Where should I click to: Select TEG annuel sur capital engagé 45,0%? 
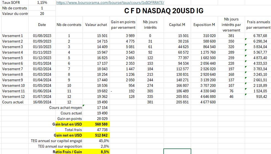pos(96,141)
